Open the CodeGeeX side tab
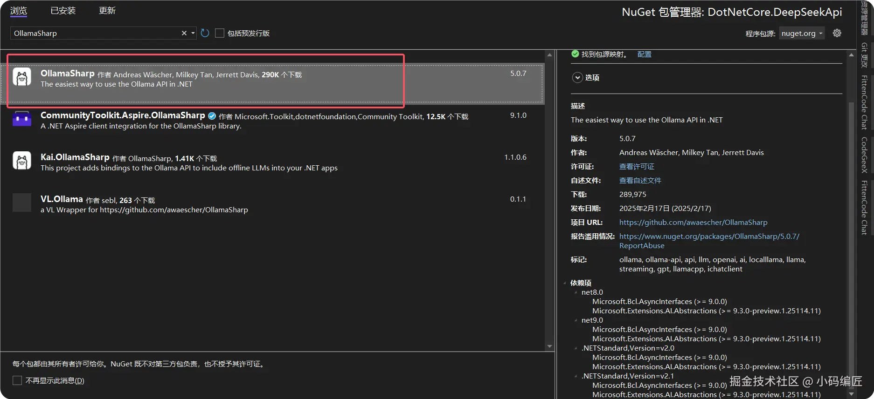 [x=864, y=155]
